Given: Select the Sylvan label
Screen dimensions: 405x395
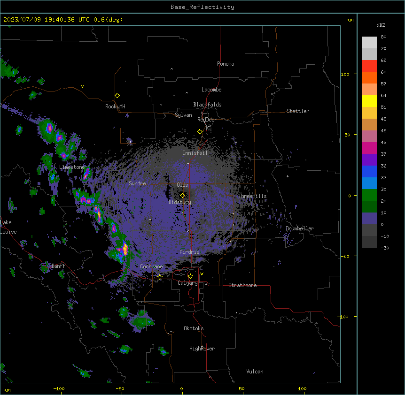Looking at the screenshot, I should (x=183, y=115).
